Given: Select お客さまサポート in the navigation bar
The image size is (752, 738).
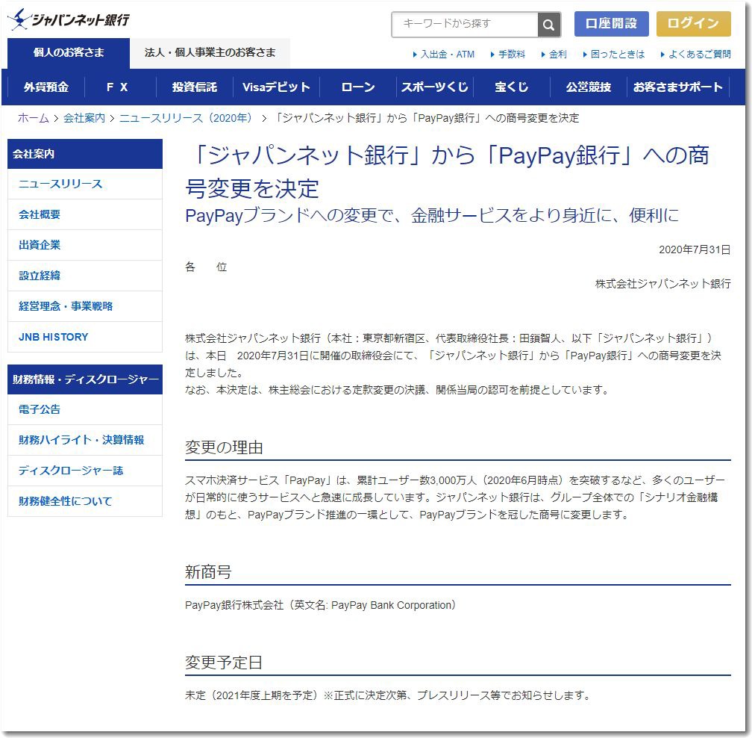Looking at the screenshot, I should click(x=677, y=87).
